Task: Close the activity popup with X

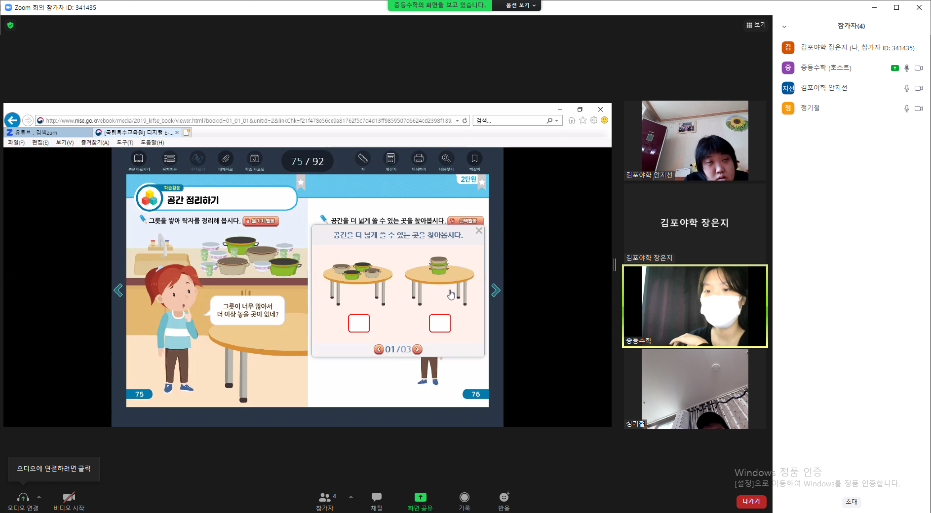Action: [x=479, y=230]
